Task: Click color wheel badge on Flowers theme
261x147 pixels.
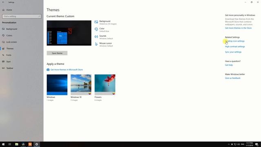Action: point(114,94)
